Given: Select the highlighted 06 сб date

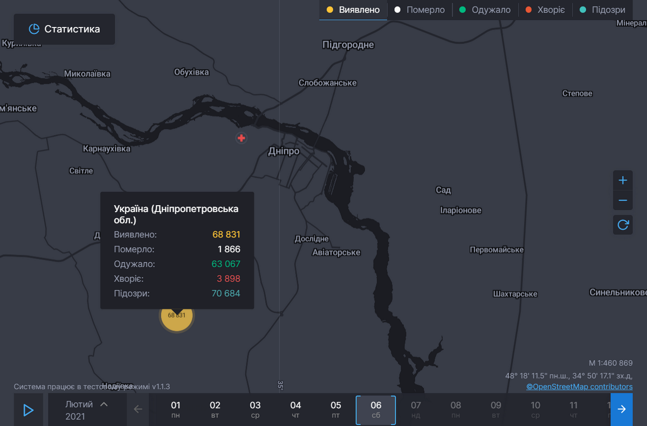Looking at the screenshot, I should [x=376, y=410].
